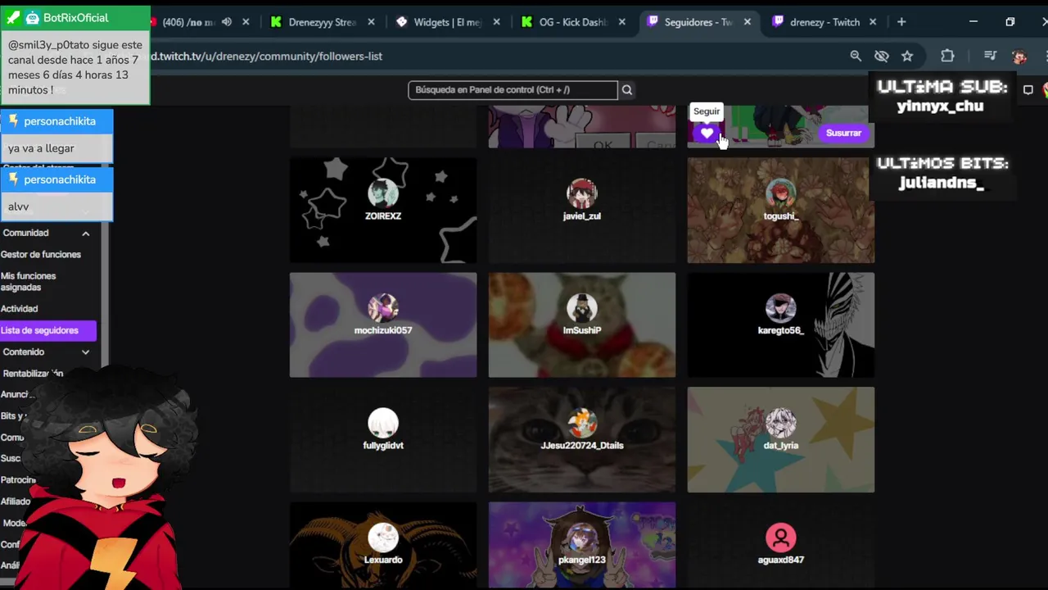Click pkangel123 profile avatar
The width and height of the screenshot is (1048, 590).
(582, 538)
